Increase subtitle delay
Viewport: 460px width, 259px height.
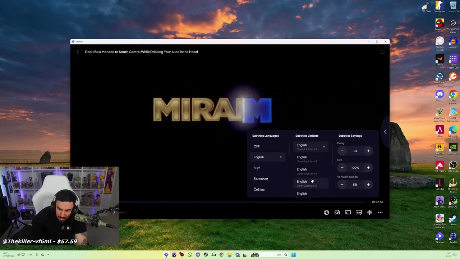pos(368,151)
